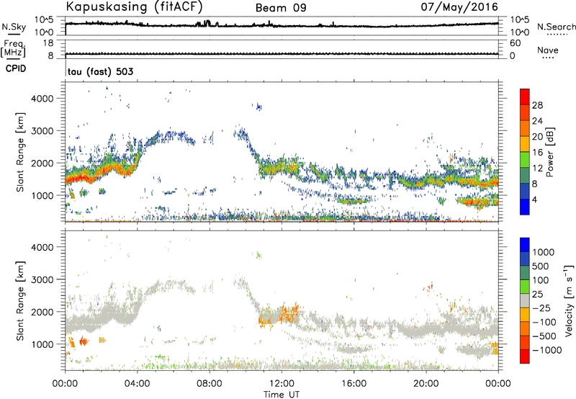This screenshot has width=576, height=399.
Task: Click the "Velocity [m s-1]" colorbar label
Action: click(x=569, y=300)
